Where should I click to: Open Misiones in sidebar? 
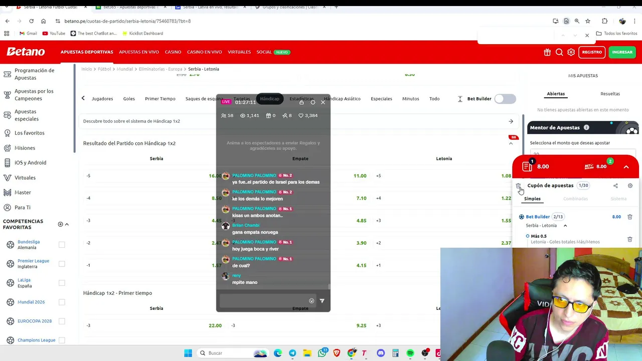coord(25,148)
